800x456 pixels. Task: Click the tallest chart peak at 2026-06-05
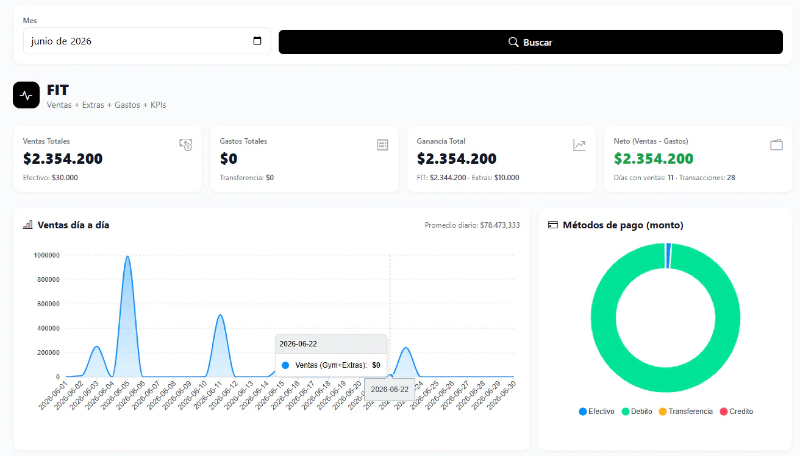coord(127,256)
